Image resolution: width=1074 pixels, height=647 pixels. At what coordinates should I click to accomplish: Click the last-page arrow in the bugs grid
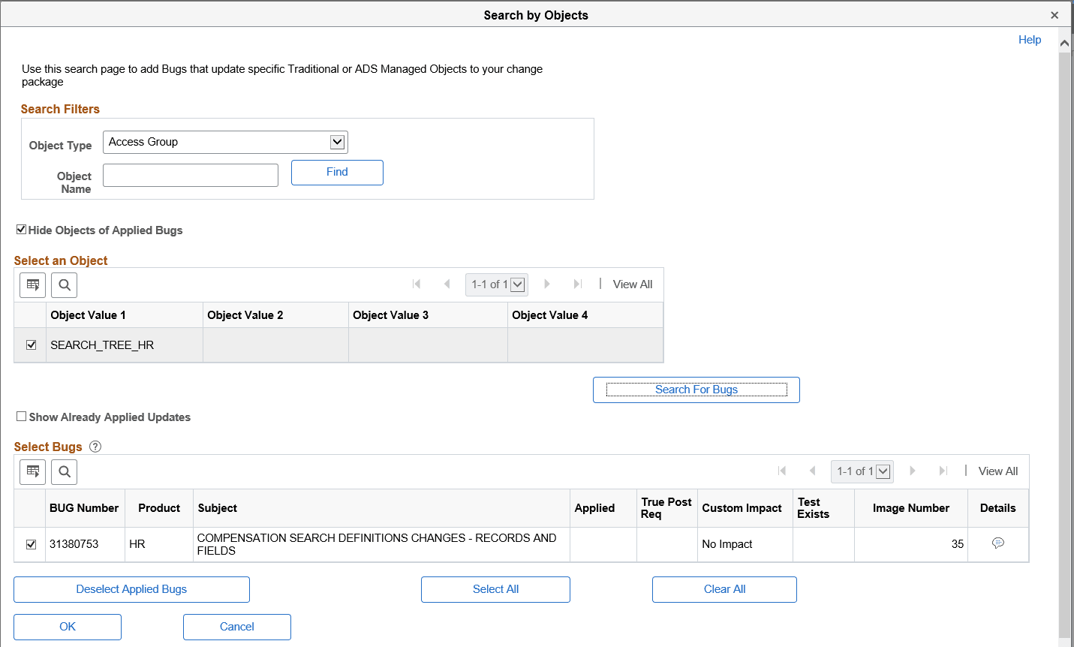943,471
